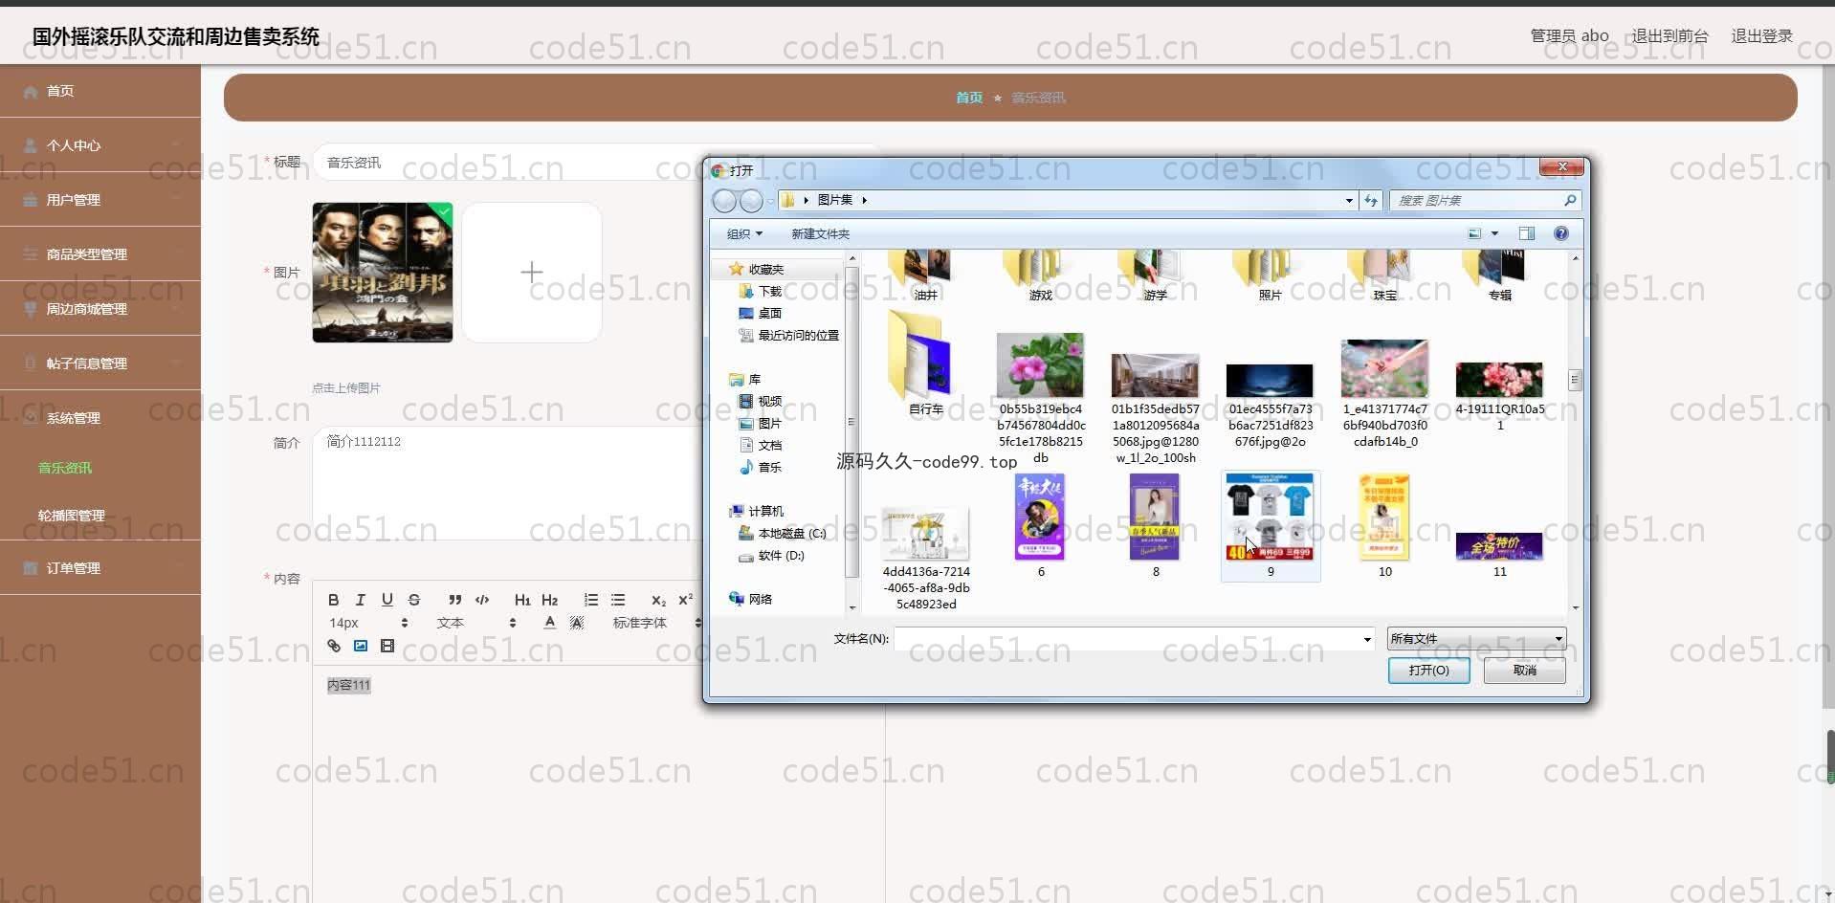Viewport: 1835px width, 903px height.
Task: Open the 首页 sidebar menu item
Action: pos(100,91)
